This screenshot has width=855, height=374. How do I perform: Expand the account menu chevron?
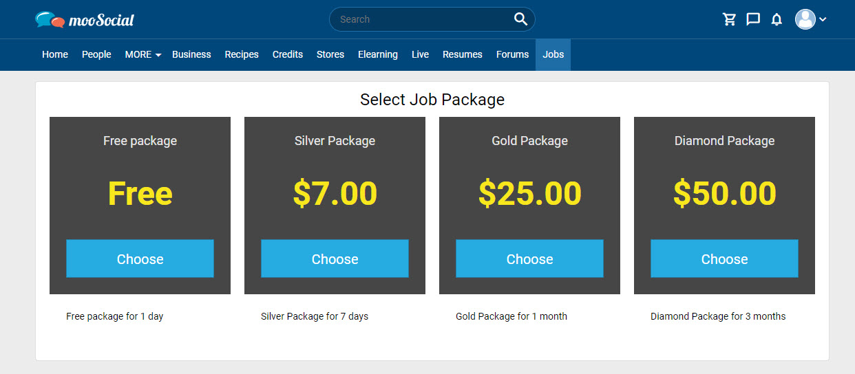point(823,20)
